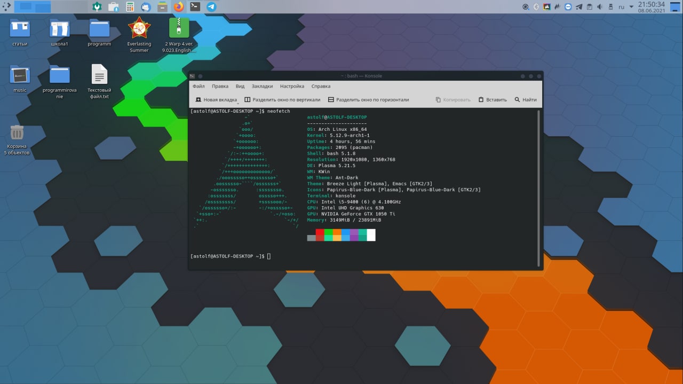Click Разделить окно по вертикали button

point(282,100)
